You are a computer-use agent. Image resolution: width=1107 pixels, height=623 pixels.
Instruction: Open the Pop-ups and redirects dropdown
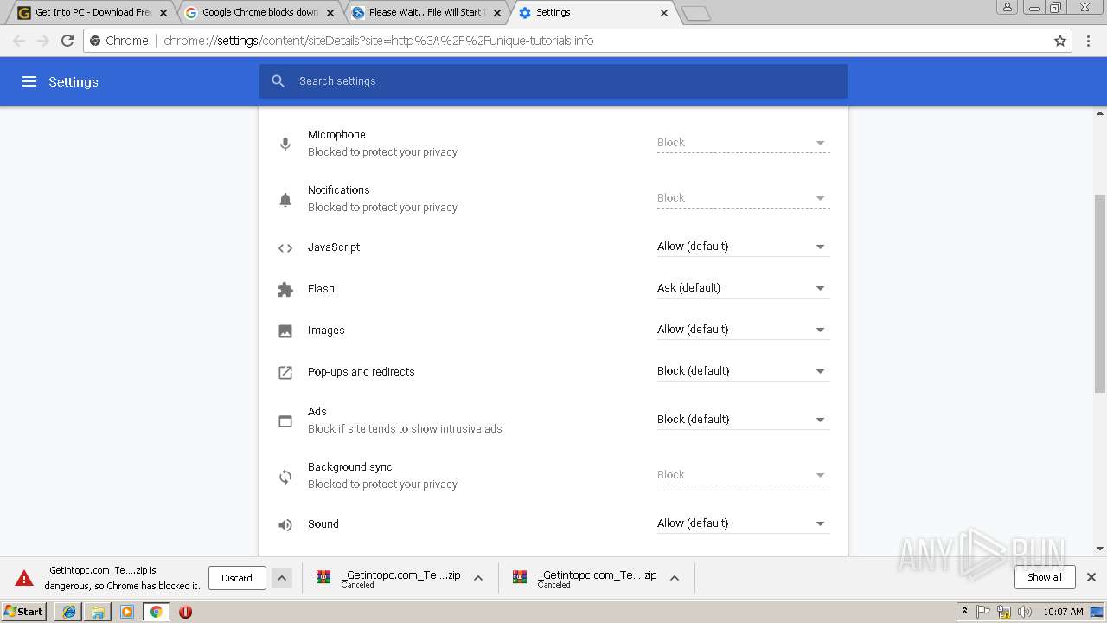(x=743, y=371)
